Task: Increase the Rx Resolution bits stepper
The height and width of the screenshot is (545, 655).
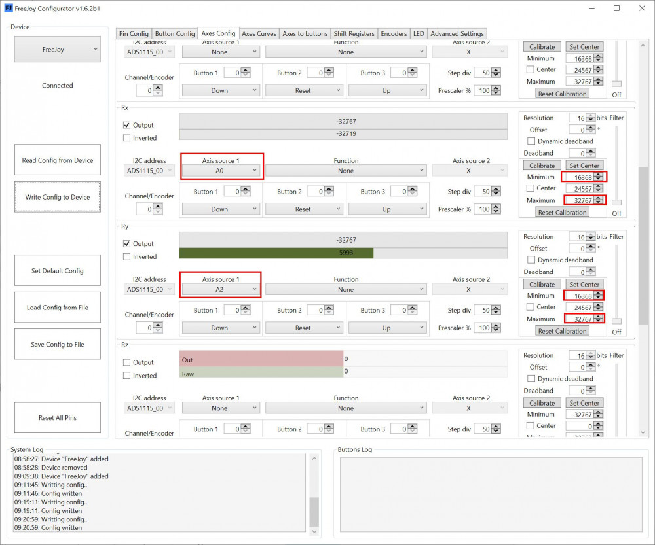Action: (589, 116)
